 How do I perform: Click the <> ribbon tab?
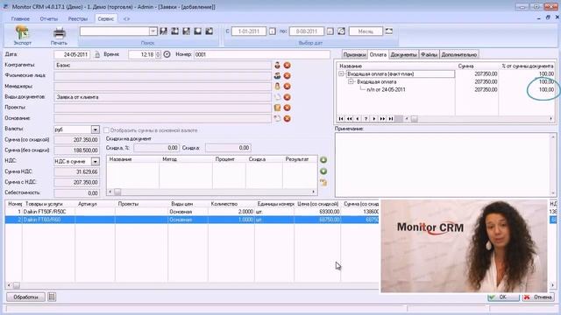coord(126,19)
